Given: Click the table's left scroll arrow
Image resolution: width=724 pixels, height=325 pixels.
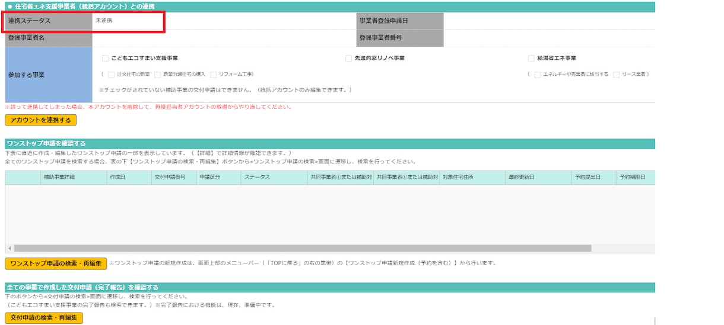Looking at the screenshot, I should click(9, 248).
